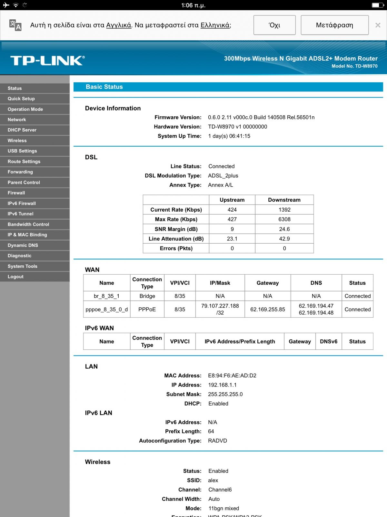Click the Μετάφραση button
Viewport: 387px width, 517px height.
tap(334, 25)
